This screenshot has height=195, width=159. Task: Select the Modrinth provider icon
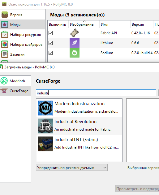point(4,81)
